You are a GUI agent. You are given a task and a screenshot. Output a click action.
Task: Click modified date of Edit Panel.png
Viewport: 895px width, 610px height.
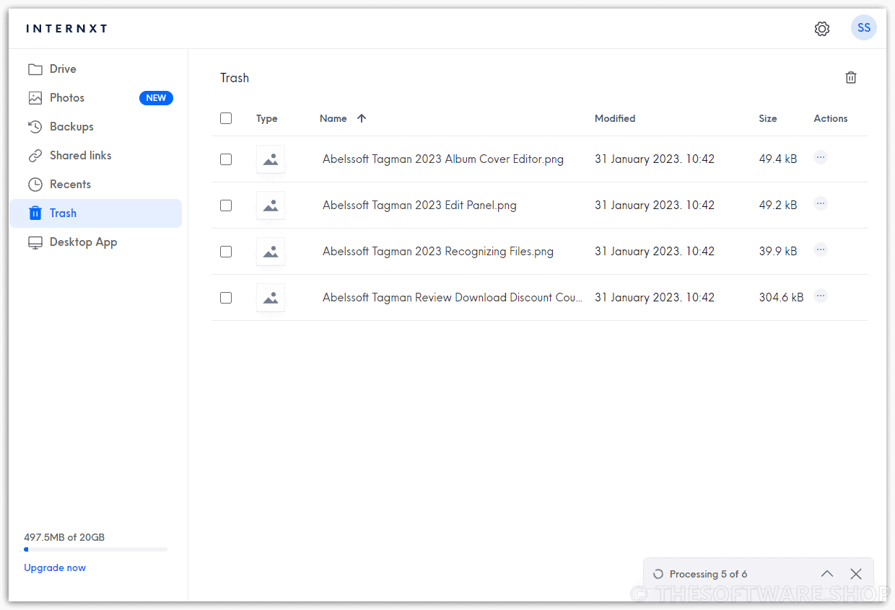pyautogui.click(x=655, y=205)
